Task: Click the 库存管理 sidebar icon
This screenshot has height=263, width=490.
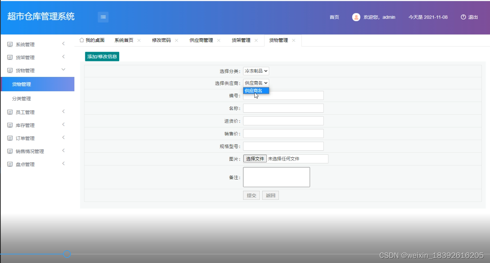Action: click(x=10, y=125)
